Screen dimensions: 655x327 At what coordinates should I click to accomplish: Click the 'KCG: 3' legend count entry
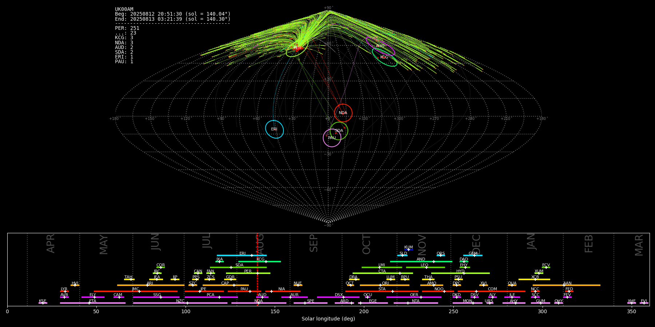(x=124, y=38)
